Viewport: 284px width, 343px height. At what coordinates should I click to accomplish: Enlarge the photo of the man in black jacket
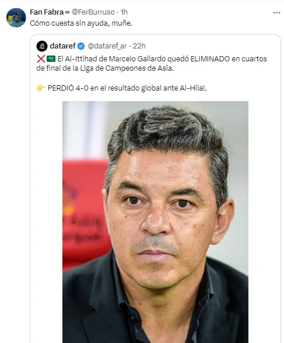pos(155,222)
